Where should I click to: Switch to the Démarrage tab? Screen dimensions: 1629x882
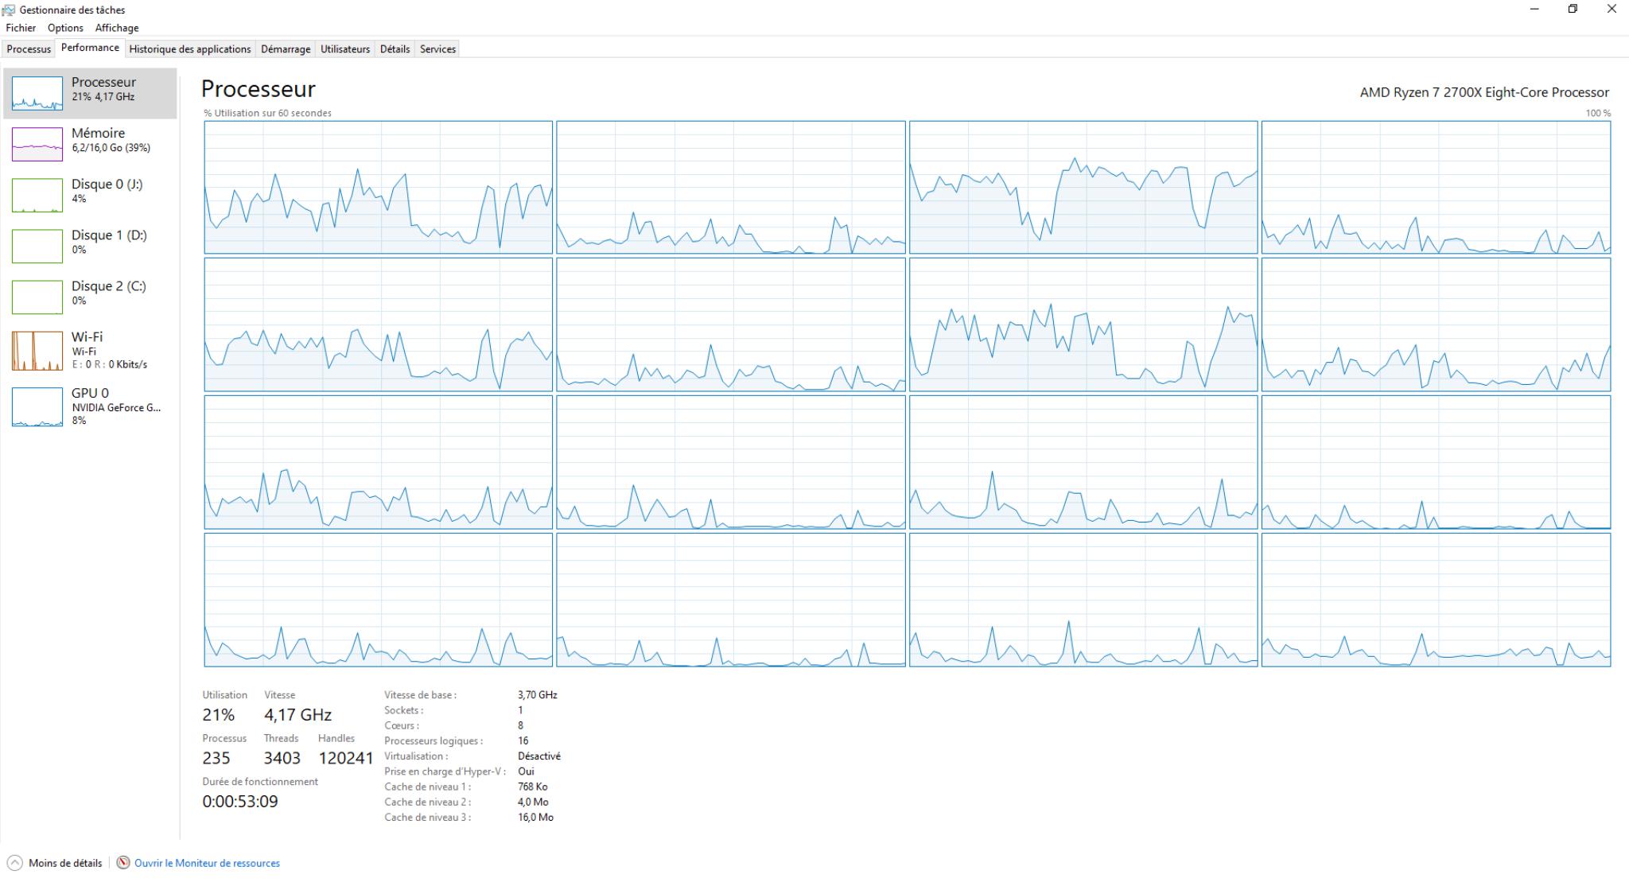(286, 49)
